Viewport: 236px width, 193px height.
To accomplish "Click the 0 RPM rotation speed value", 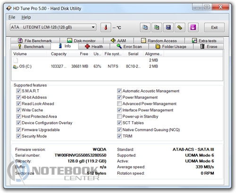I will 207,173.
